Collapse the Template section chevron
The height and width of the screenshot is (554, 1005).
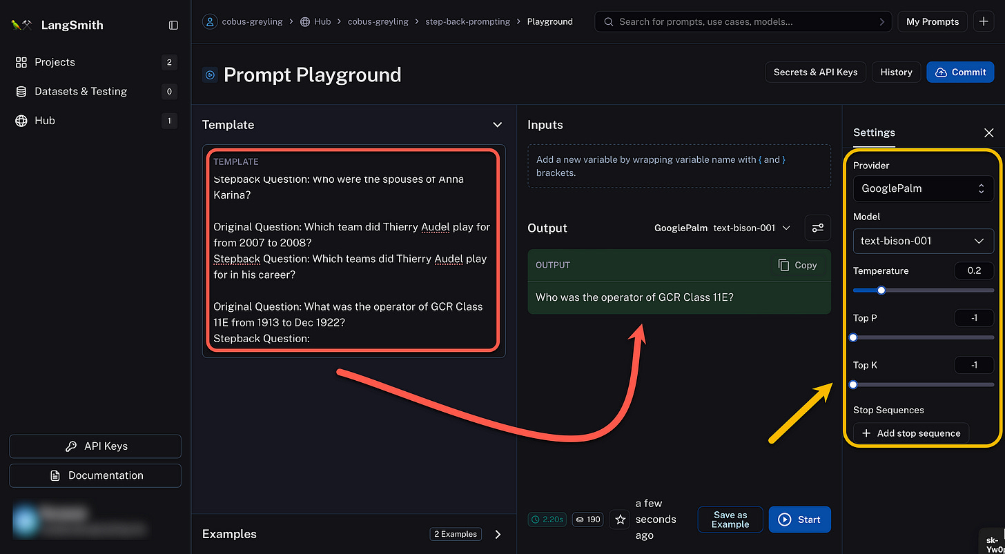point(497,125)
